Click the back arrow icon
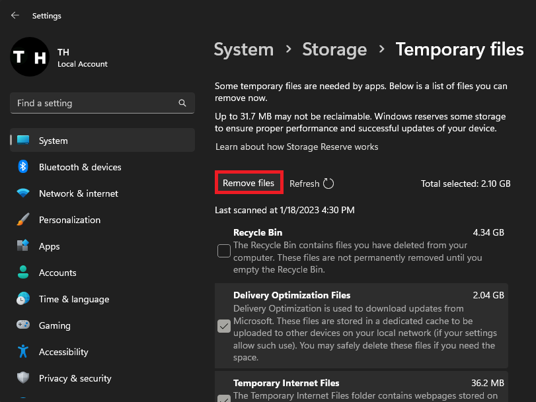Viewport: 536px width, 402px height. 15,15
